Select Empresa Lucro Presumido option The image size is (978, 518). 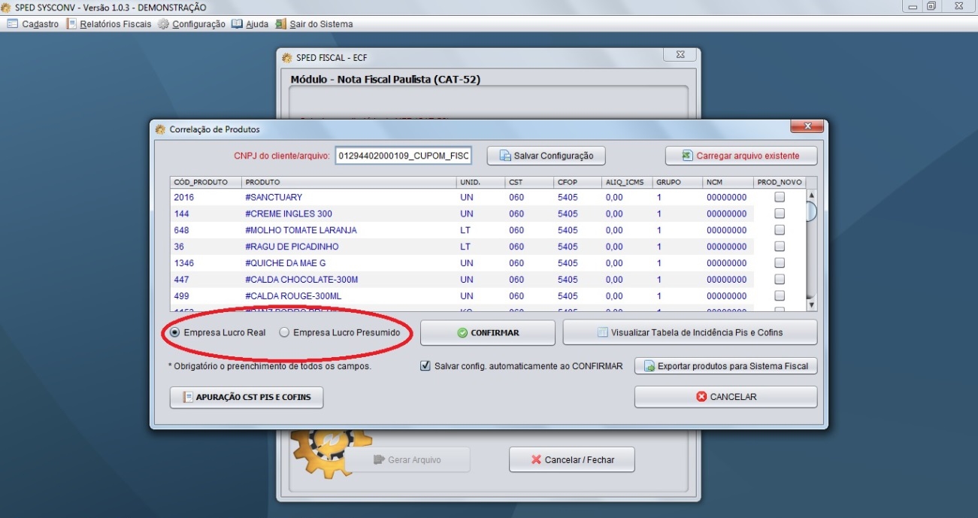[x=284, y=332]
